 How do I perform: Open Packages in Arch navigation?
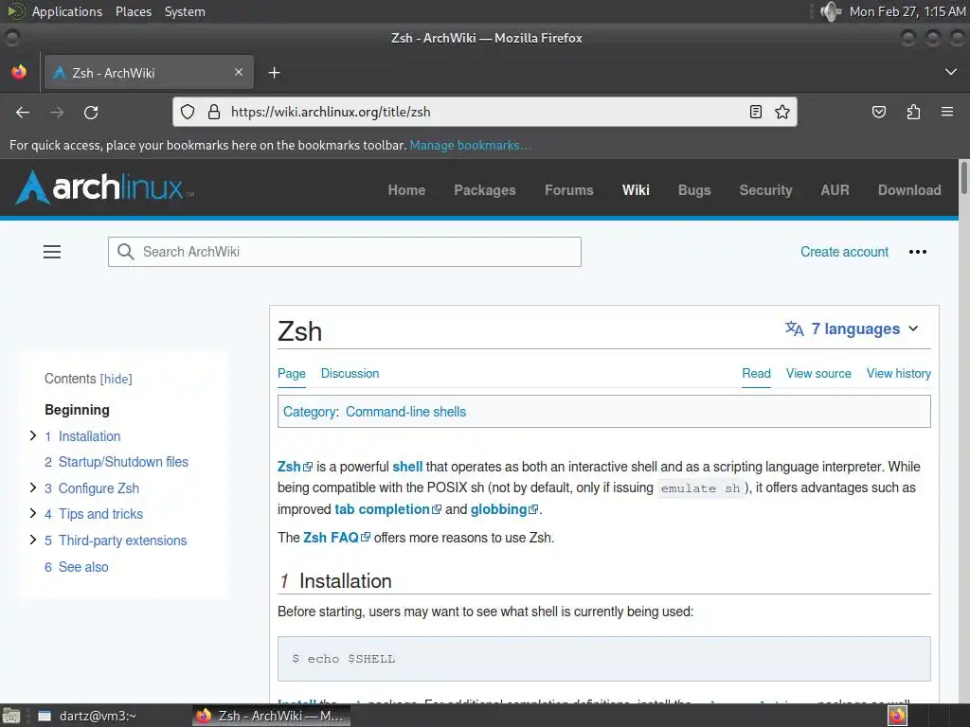click(484, 189)
